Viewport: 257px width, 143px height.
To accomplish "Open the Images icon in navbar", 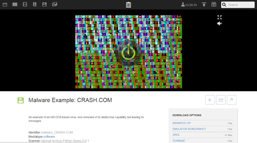I will click(54, 4).
